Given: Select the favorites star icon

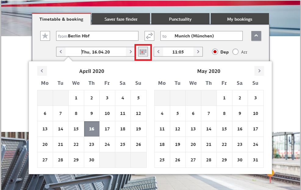Looking at the screenshot, I should coord(45,36).
